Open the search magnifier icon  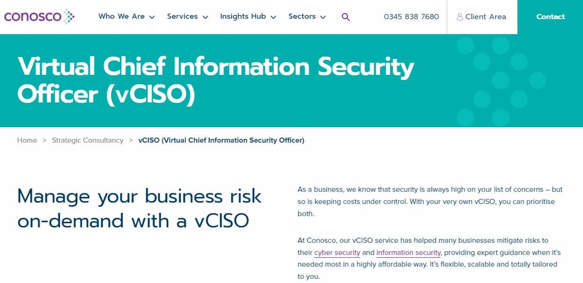pyautogui.click(x=346, y=17)
